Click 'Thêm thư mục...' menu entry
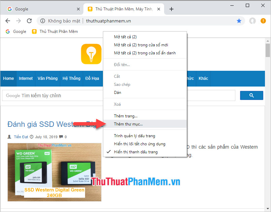271x212 pixels. click(145, 124)
